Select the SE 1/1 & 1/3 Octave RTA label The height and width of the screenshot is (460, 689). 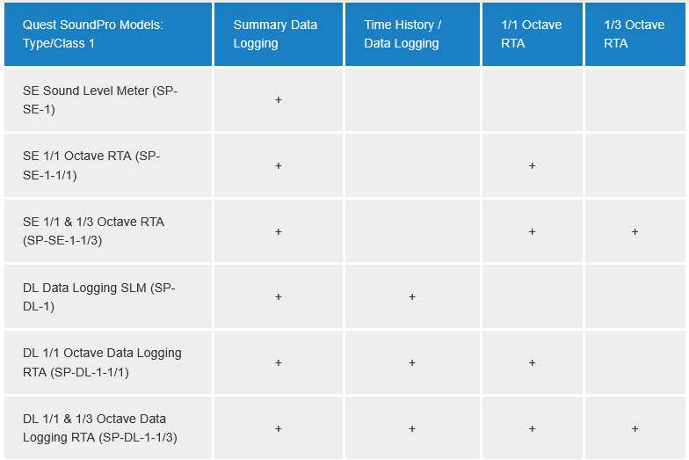[93, 231]
